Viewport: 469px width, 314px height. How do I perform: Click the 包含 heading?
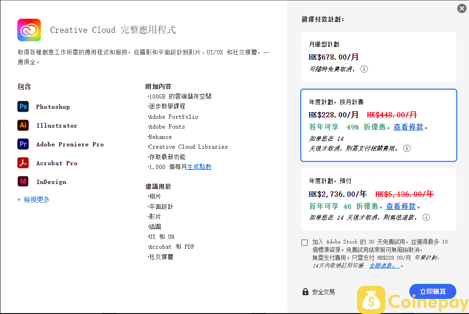tap(24, 87)
